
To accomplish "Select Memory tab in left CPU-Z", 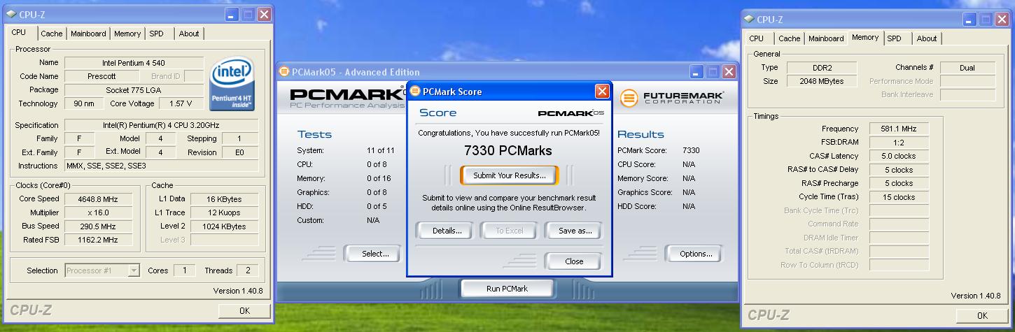I will coord(127,34).
